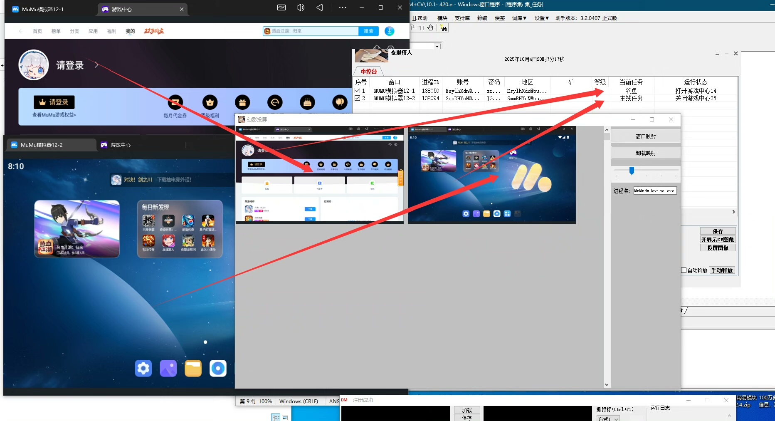
Task: Expand the combo box under the IDE toolbar
Action: (437, 46)
